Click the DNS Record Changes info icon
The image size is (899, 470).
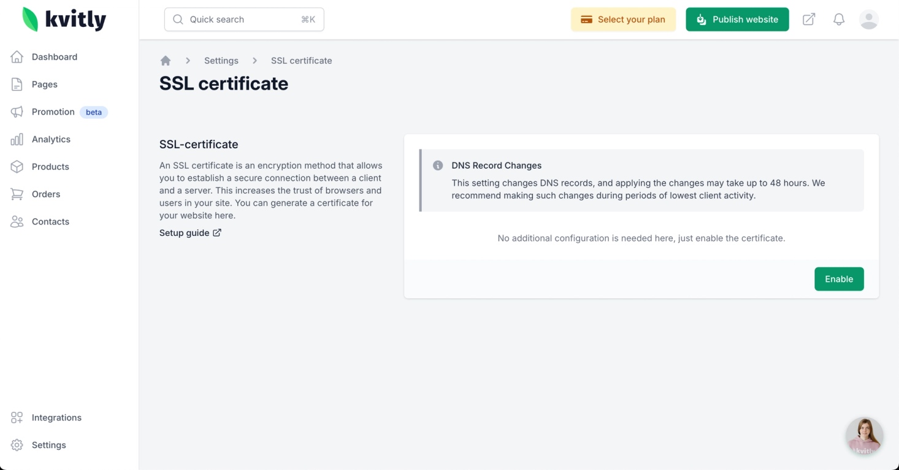pos(438,165)
